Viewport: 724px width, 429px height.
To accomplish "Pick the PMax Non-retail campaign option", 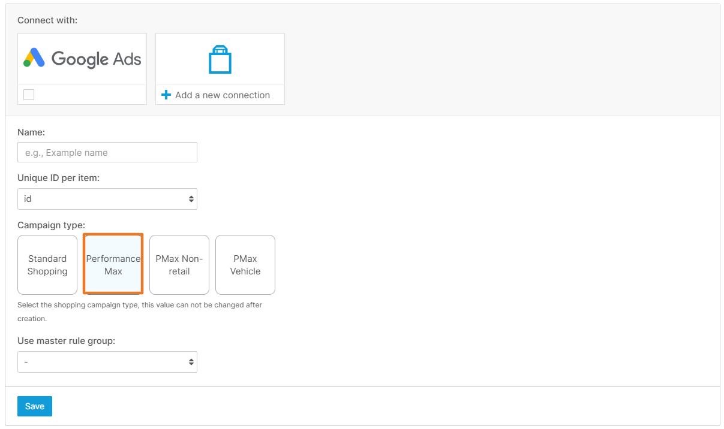I will 179,265.
